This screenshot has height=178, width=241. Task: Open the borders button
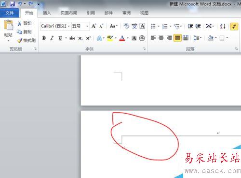coord(222,38)
